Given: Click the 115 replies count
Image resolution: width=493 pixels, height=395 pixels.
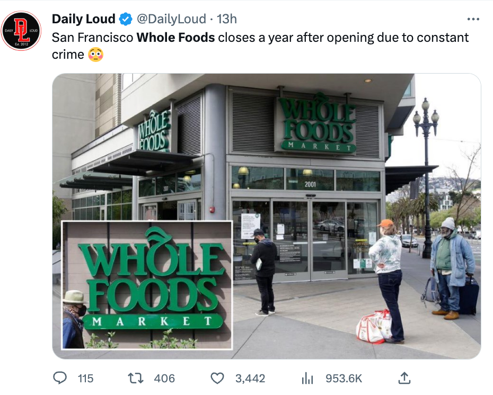Looking at the screenshot, I should click(85, 379).
